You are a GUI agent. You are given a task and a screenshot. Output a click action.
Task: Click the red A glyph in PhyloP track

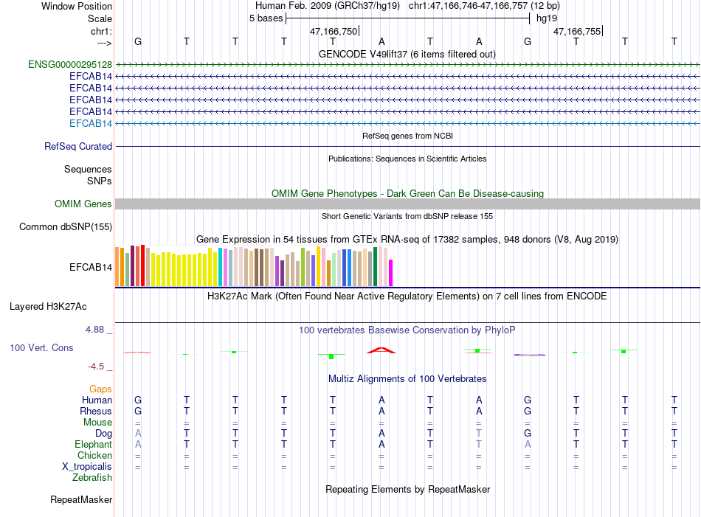click(381, 350)
